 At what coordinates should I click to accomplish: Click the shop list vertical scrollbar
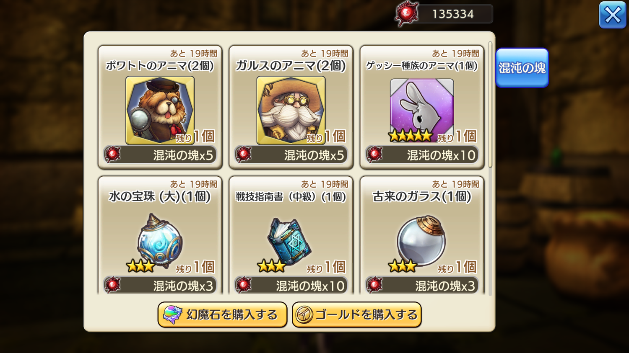pos(490,105)
